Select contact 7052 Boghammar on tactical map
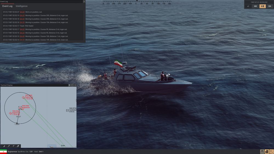Image resolution: width=274 pixels, height=154 pixels. 10,113
